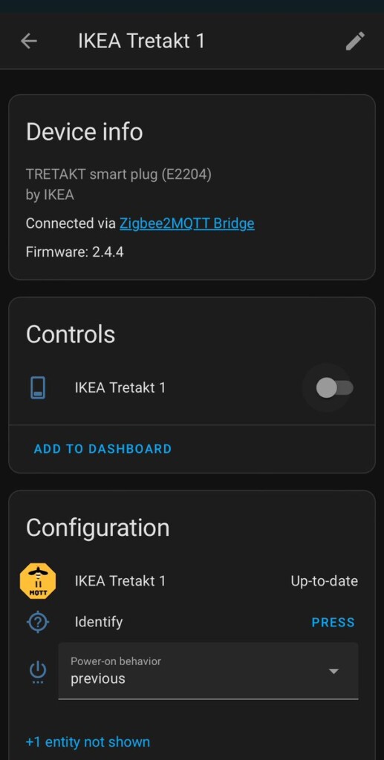Click the Zigbee2MQTT bee logo icon
The height and width of the screenshot is (760, 384).
[x=38, y=580]
